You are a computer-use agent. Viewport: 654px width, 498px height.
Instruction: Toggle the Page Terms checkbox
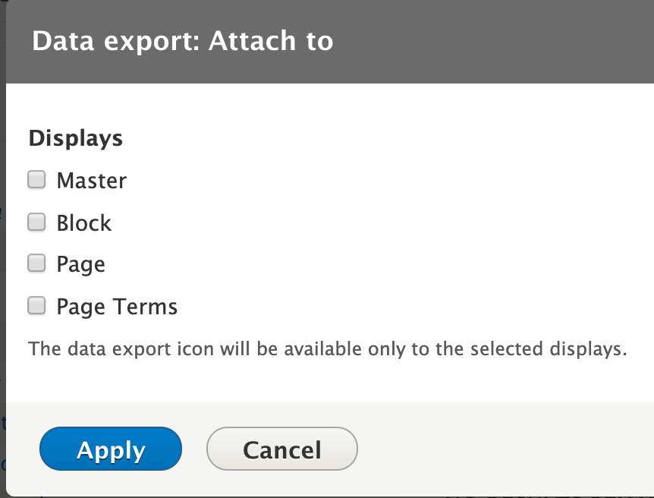point(36,306)
